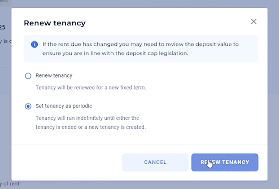Click the blue info icon in banner

(x=34, y=45)
